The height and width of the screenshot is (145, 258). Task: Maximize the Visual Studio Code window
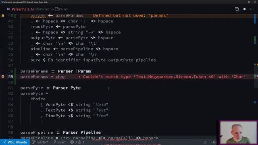pos(249,2)
